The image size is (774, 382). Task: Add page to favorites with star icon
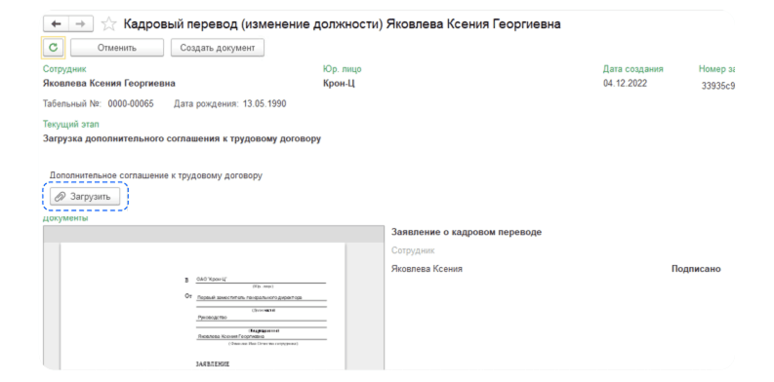pos(108,23)
